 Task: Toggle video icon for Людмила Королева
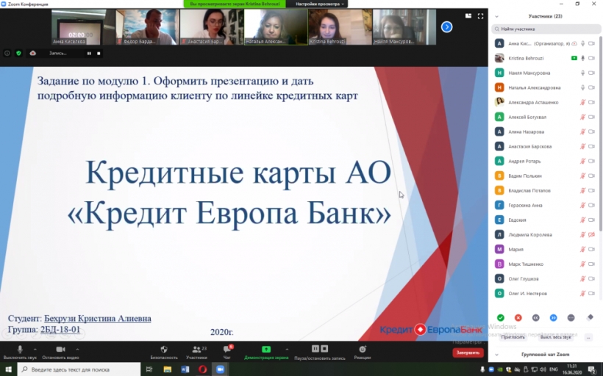(592, 235)
